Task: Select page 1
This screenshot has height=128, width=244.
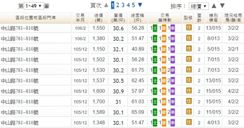Action: click(113, 5)
